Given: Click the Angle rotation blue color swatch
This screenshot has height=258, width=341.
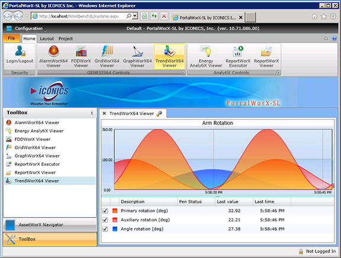Looking at the screenshot, I should pos(115,229).
